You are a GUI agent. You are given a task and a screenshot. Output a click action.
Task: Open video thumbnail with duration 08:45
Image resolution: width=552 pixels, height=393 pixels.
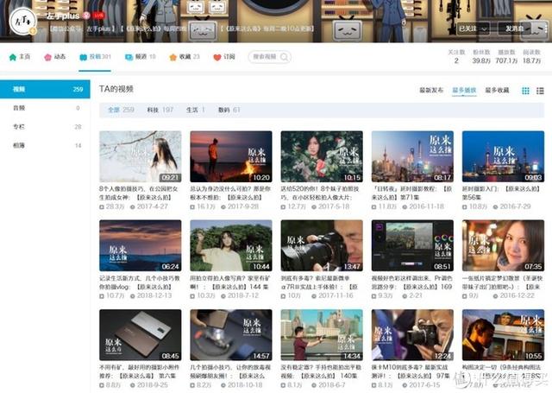tap(141, 335)
